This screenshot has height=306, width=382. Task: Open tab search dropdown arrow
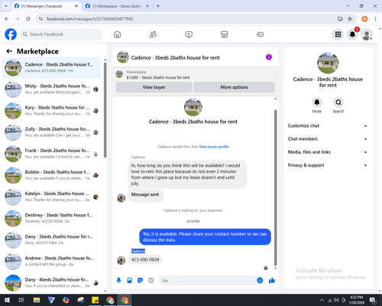[6, 6]
